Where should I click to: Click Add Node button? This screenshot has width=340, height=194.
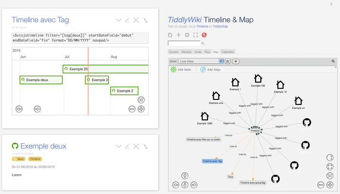181,70
